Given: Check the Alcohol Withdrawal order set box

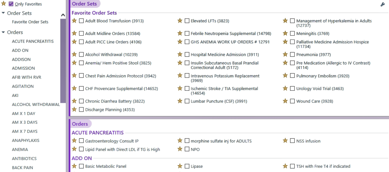Looking at the screenshot, I should coord(81,55).
